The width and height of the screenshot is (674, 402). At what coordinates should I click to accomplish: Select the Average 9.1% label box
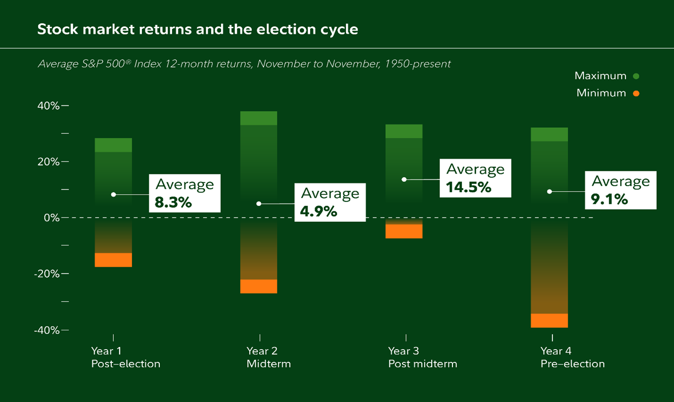(x=621, y=190)
